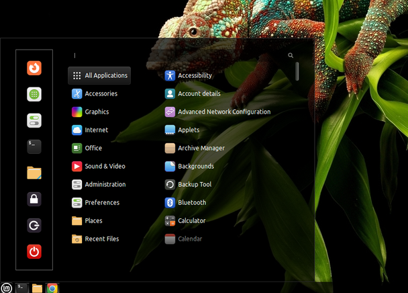Click the Log Out icon in sidebar
The width and height of the screenshot is (408, 293).
point(34,225)
